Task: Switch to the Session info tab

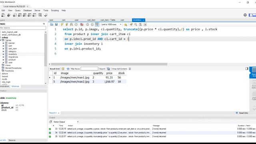Action: tap(12, 140)
